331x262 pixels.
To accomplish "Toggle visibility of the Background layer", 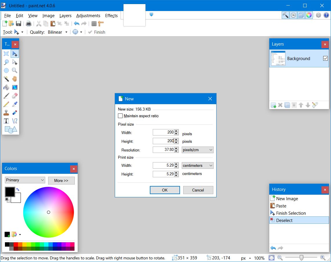I will [x=325, y=58].
